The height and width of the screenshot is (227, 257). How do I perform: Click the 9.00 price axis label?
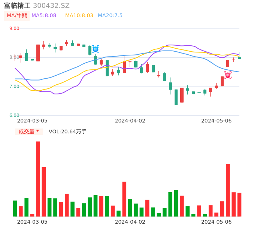(x=14, y=28)
